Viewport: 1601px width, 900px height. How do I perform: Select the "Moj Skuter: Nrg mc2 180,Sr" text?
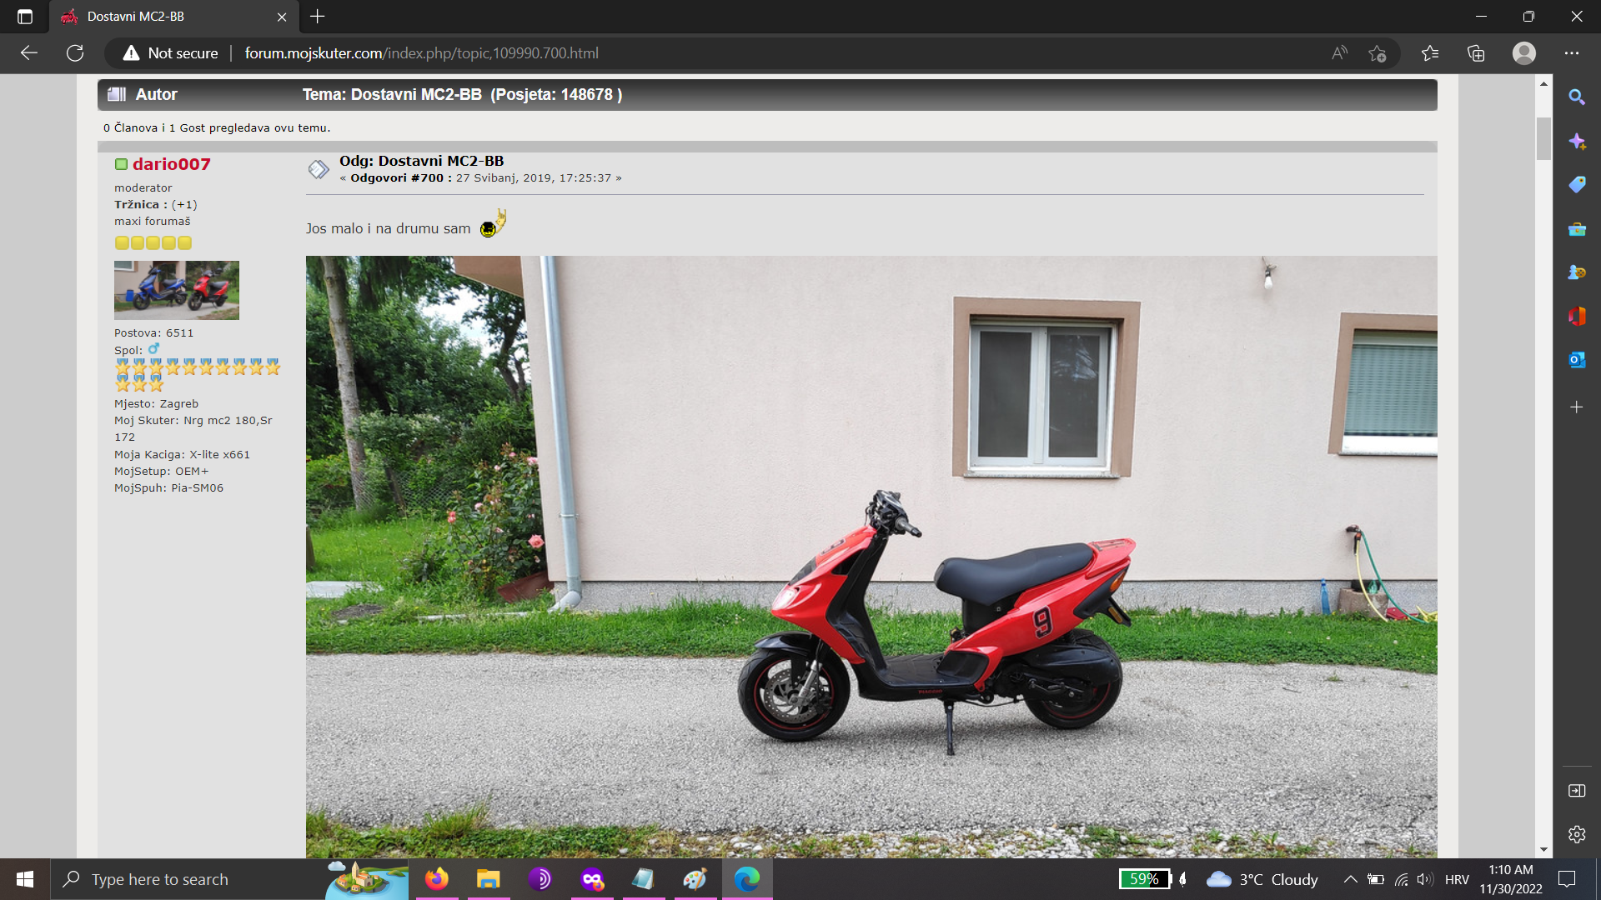(193, 421)
